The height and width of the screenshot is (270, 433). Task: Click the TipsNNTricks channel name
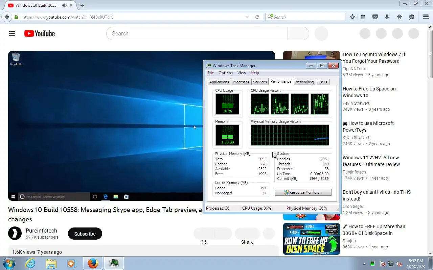[x=355, y=69]
